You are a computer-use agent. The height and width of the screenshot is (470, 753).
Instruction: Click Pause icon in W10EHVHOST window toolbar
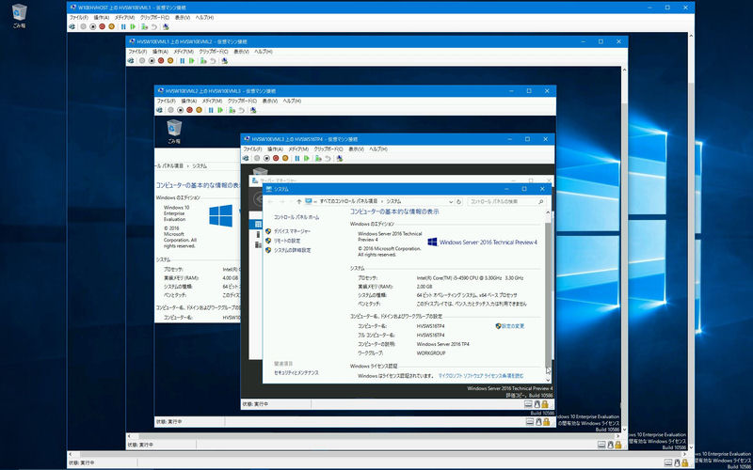click(123, 27)
